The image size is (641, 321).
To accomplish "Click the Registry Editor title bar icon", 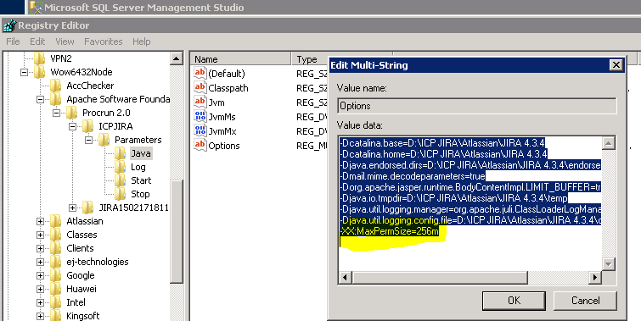I will (9, 25).
